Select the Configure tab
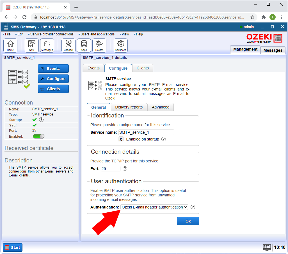The width and height of the screenshot is (288, 254). click(x=118, y=68)
